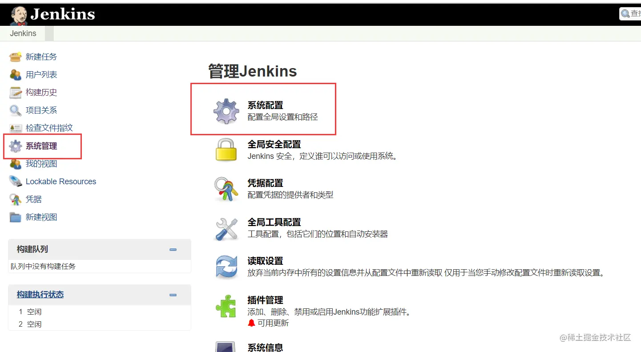Click the 插件管理 puzzle piece icon
The height and width of the screenshot is (352, 641).
click(226, 306)
